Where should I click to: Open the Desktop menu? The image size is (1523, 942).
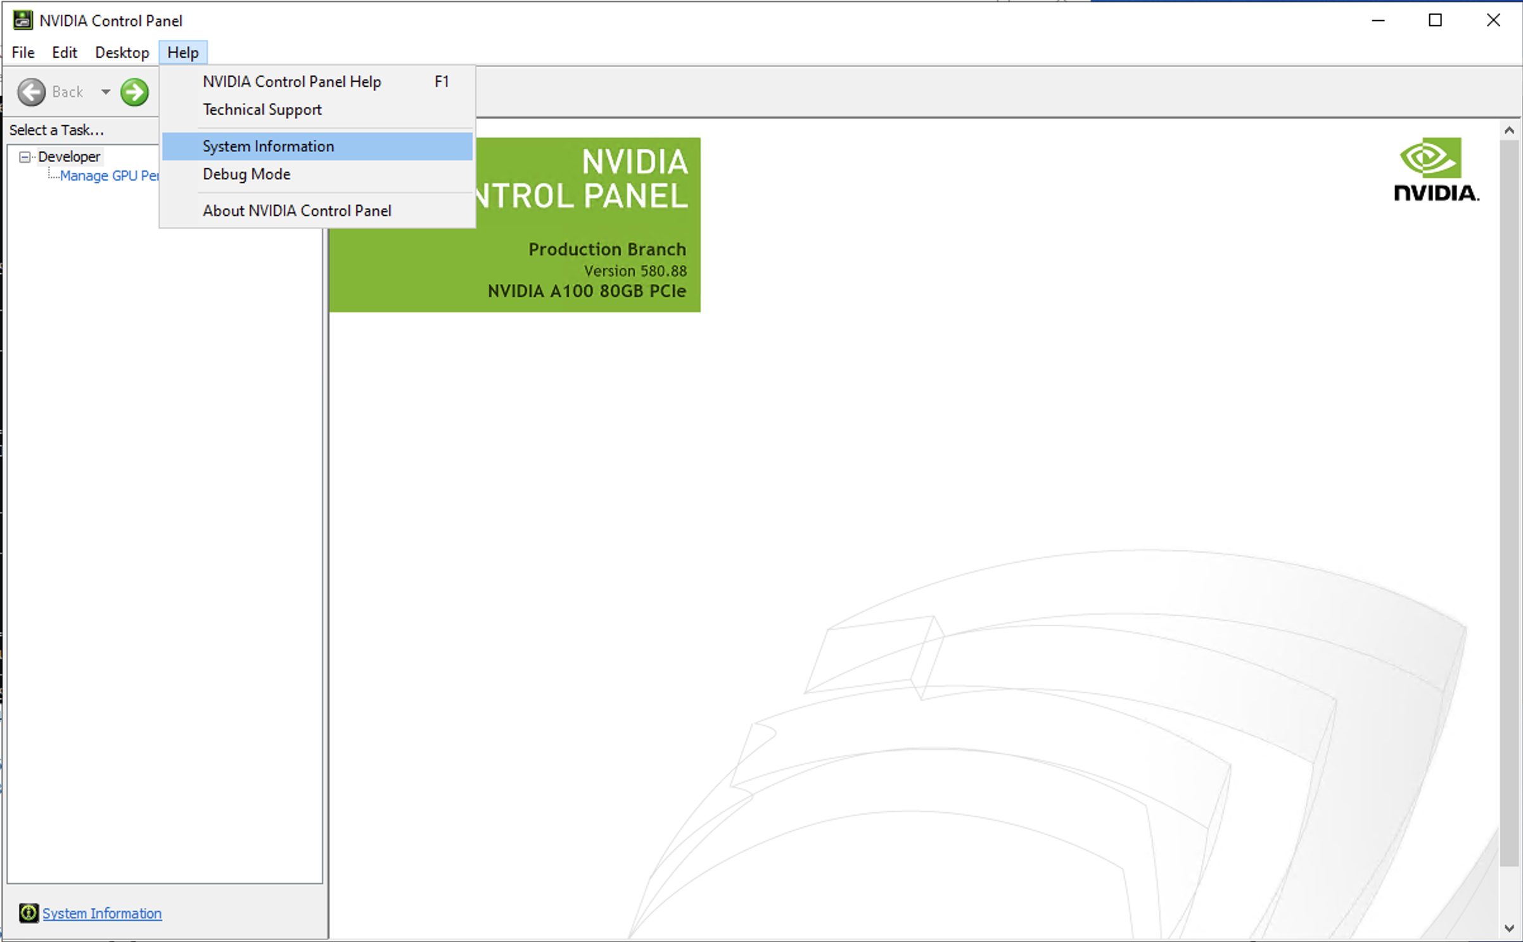click(122, 53)
